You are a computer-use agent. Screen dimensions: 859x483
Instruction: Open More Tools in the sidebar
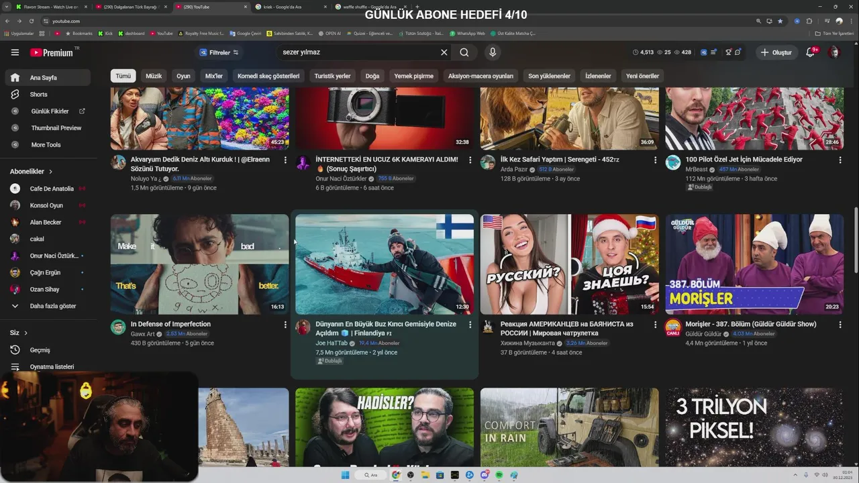point(46,145)
